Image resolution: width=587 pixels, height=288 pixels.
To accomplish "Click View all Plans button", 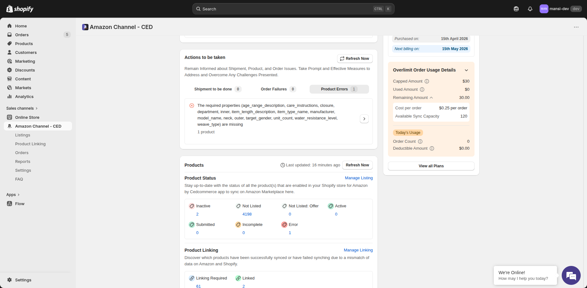I will (431, 166).
